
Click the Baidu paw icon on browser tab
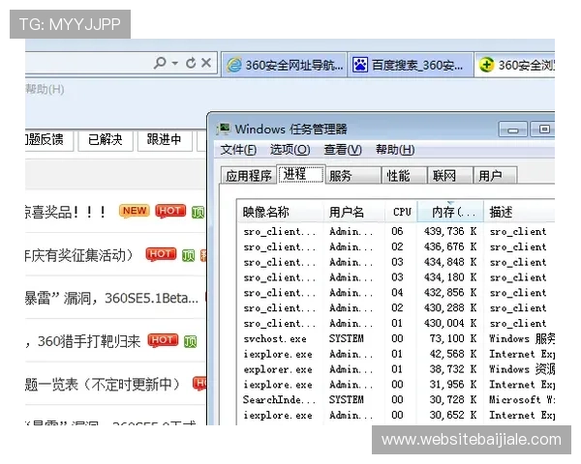pos(360,65)
